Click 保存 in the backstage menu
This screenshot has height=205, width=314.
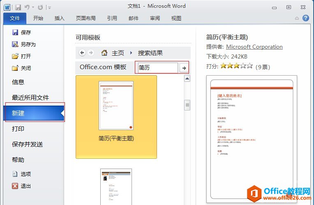point(22,32)
